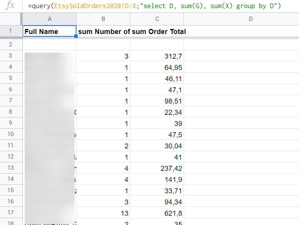299x225 pixels.
Task: Select column B header
Action: pyautogui.click(x=103, y=19)
